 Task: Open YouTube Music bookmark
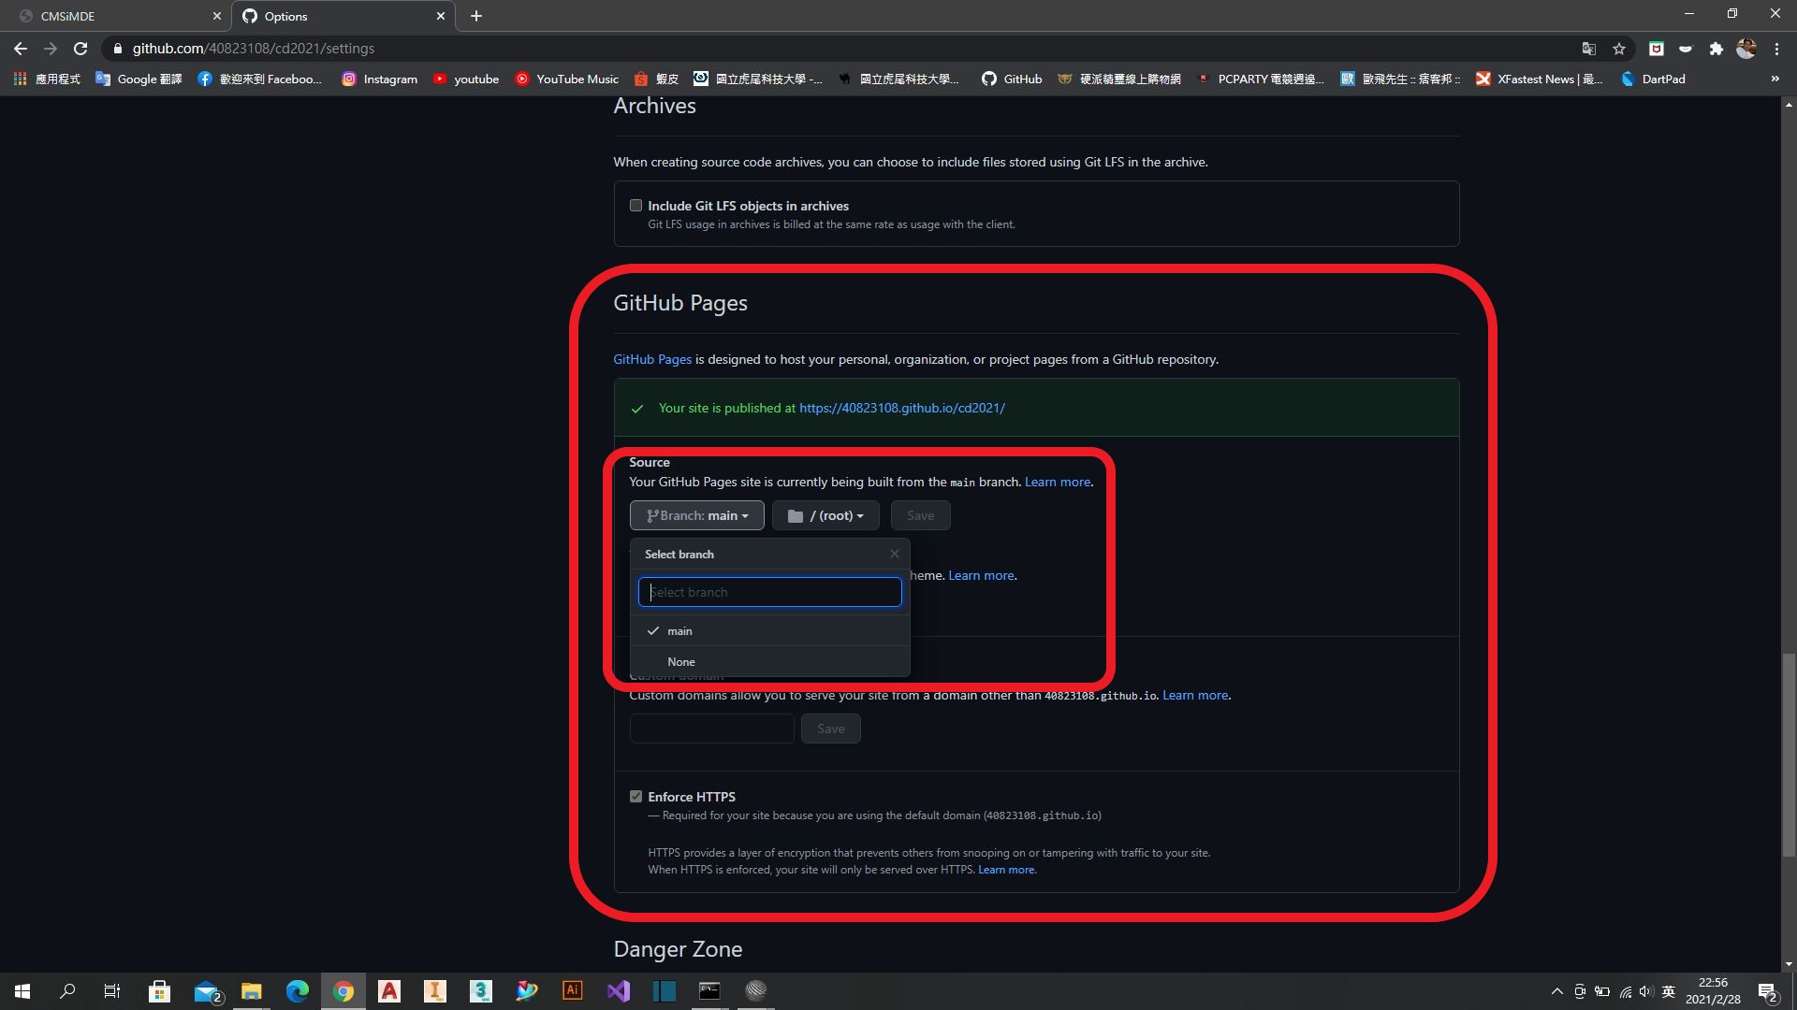[x=566, y=79]
